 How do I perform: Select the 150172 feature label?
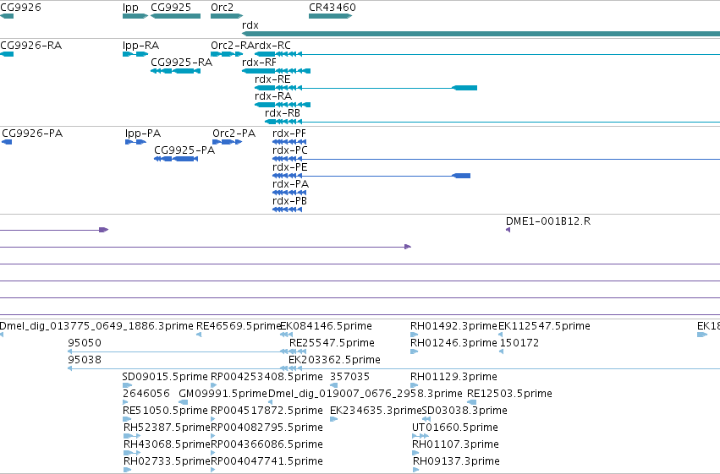pyautogui.click(x=519, y=343)
